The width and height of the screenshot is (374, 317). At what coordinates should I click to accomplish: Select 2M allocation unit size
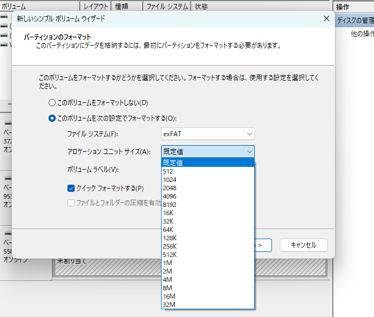[208, 271]
